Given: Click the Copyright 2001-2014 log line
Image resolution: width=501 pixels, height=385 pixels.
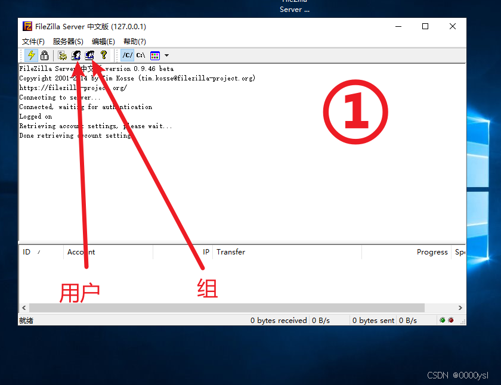Looking at the screenshot, I should (x=137, y=78).
